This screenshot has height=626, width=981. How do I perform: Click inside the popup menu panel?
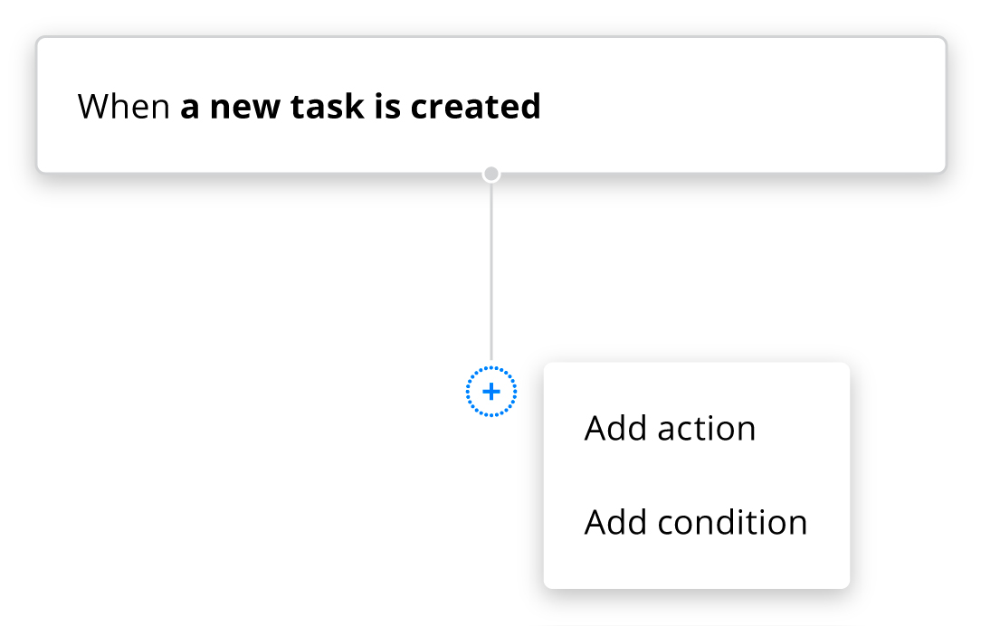tap(696, 475)
